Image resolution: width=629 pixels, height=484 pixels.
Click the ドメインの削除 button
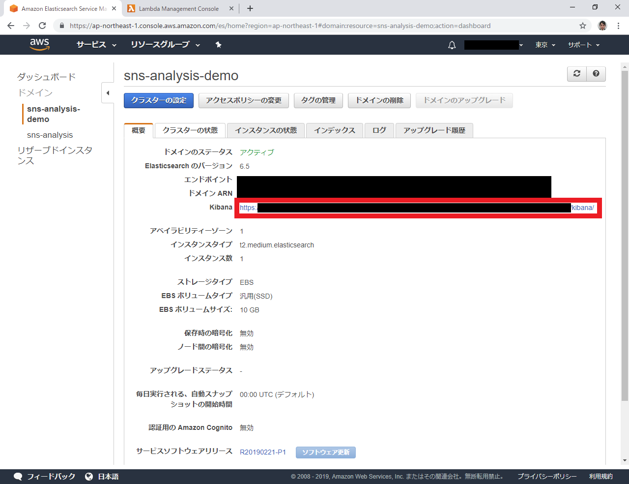379,100
